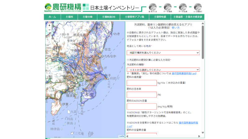This screenshot has height=139, width=248.
Task: Expand the 地図で場所を選んでください dropdown
Action: pyautogui.click(x=163, y=53)
